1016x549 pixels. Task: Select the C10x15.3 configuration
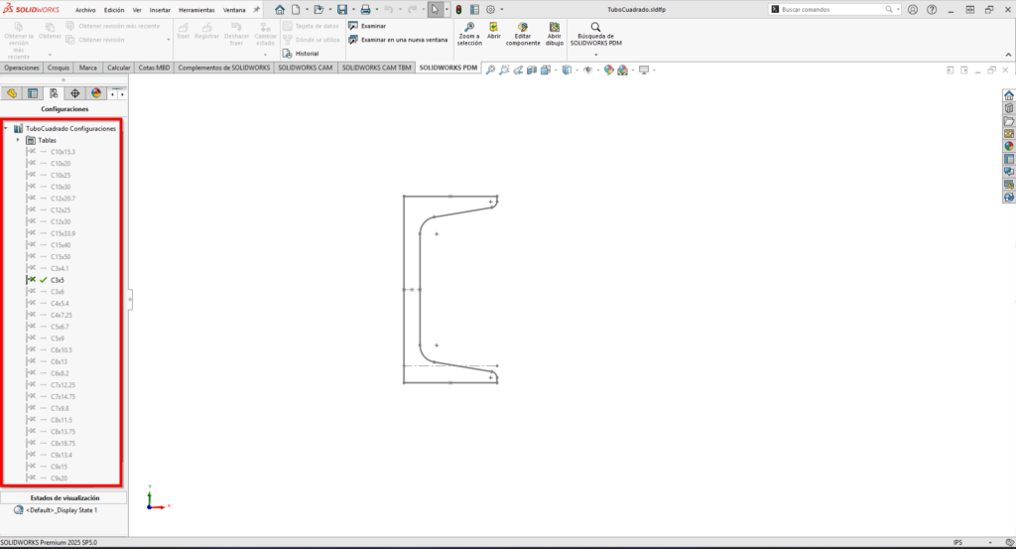tap(63, 152)
